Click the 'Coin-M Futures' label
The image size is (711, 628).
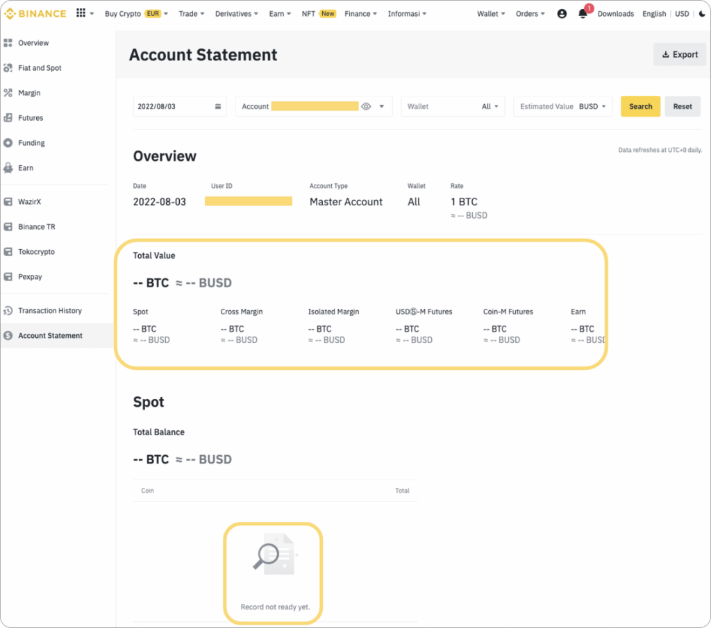coord(508,312)
